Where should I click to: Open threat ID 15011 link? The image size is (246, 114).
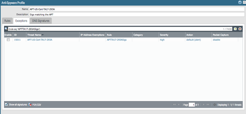(x=17, y=40)
